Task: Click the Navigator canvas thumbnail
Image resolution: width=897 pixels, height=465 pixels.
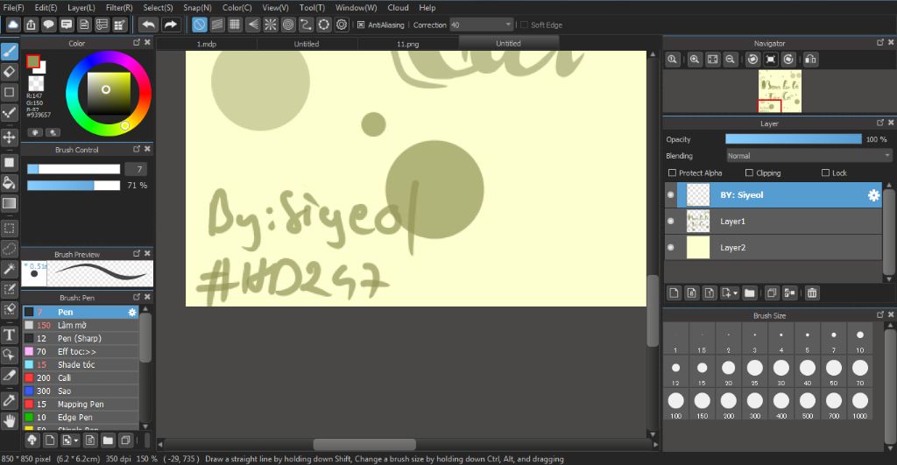Action: click(x=780, y=91)
